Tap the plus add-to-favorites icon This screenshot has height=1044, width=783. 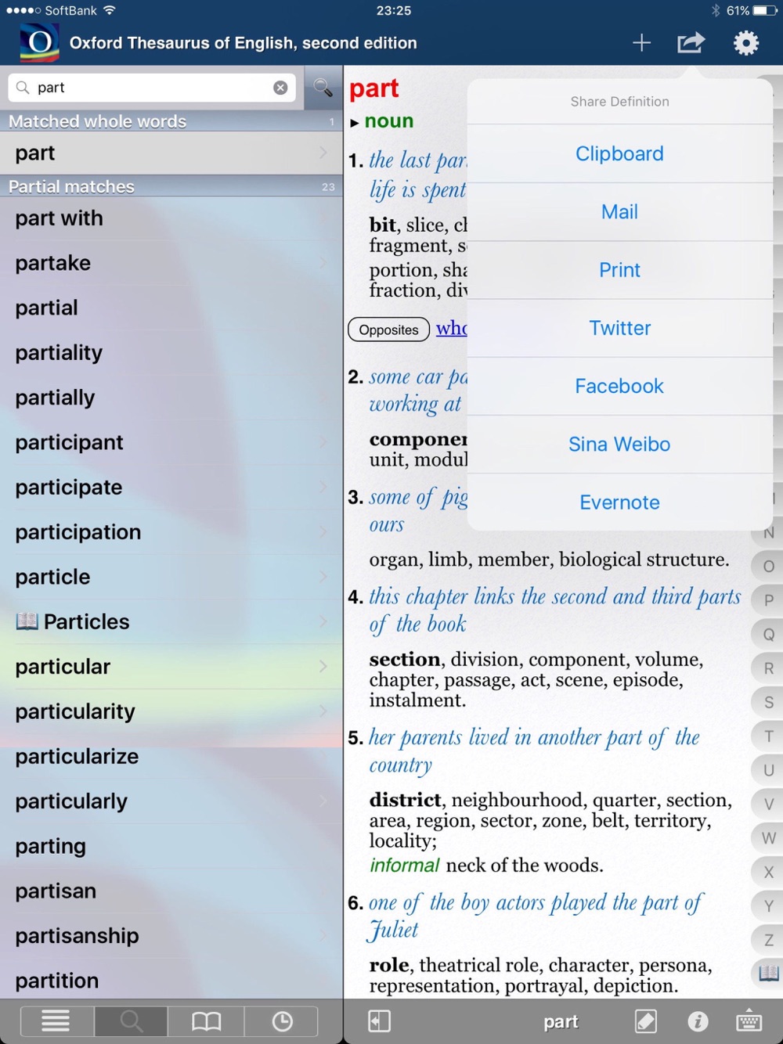641,43
